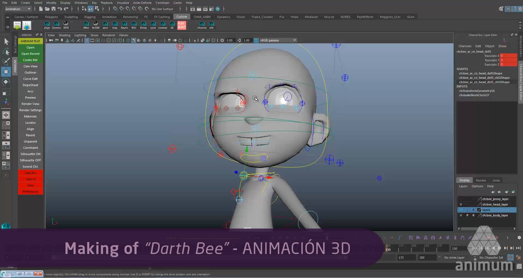Enable smooth shade all in viewport toolbar
The width and height of the screenshot is (523, 278).
coord(133,40)
